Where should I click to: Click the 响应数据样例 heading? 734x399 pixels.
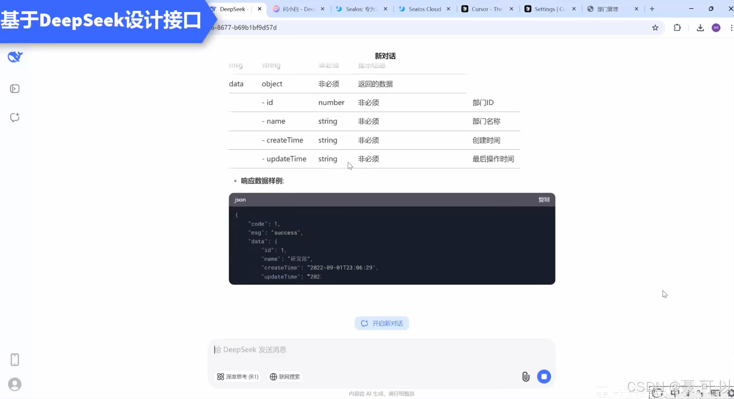tap(262, 181)
